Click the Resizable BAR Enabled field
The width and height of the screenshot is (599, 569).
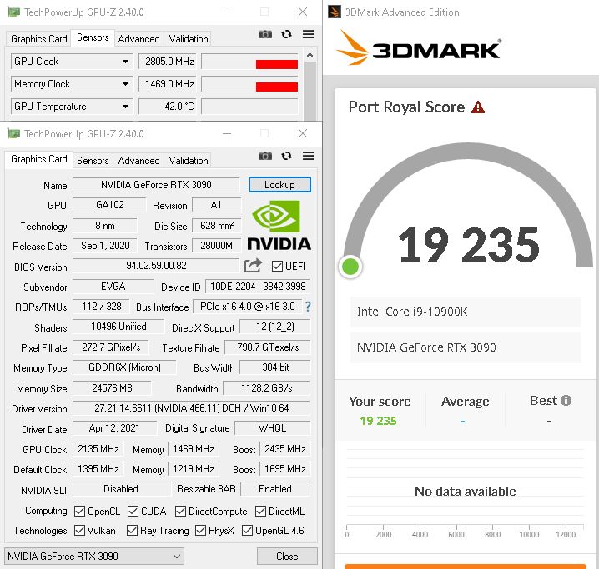coord(275,489)
